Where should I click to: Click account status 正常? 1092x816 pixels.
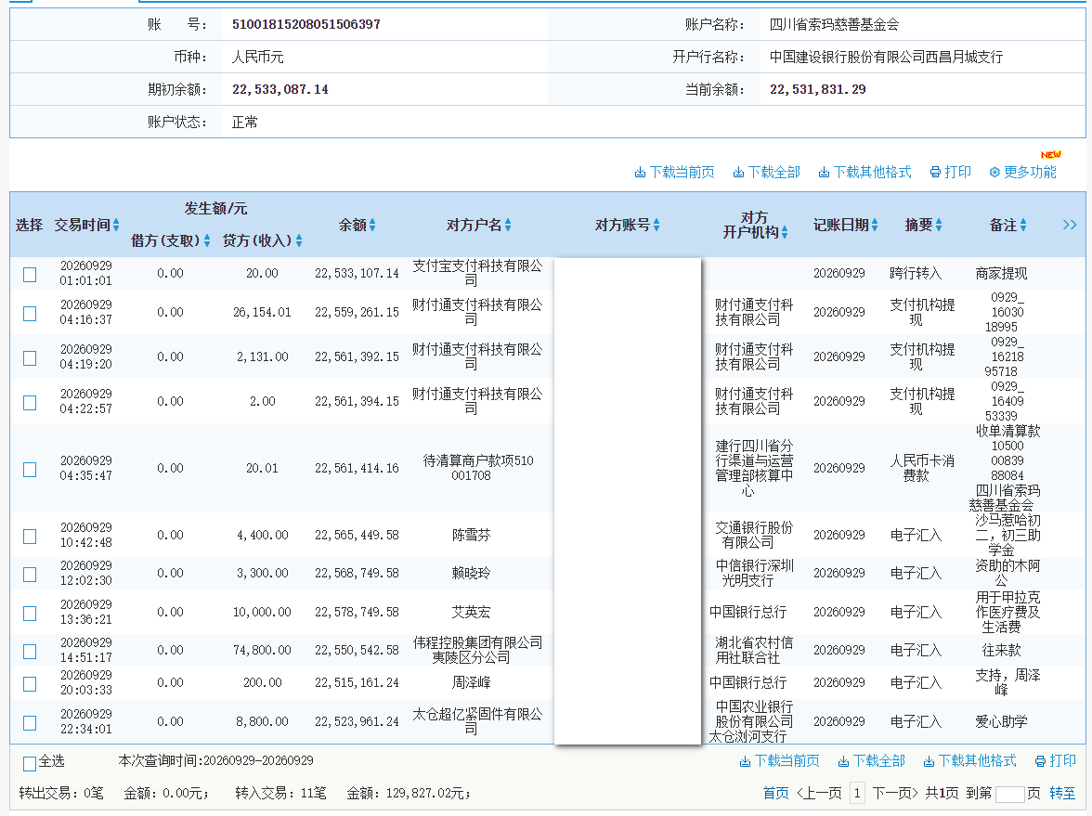coord(245,122)
